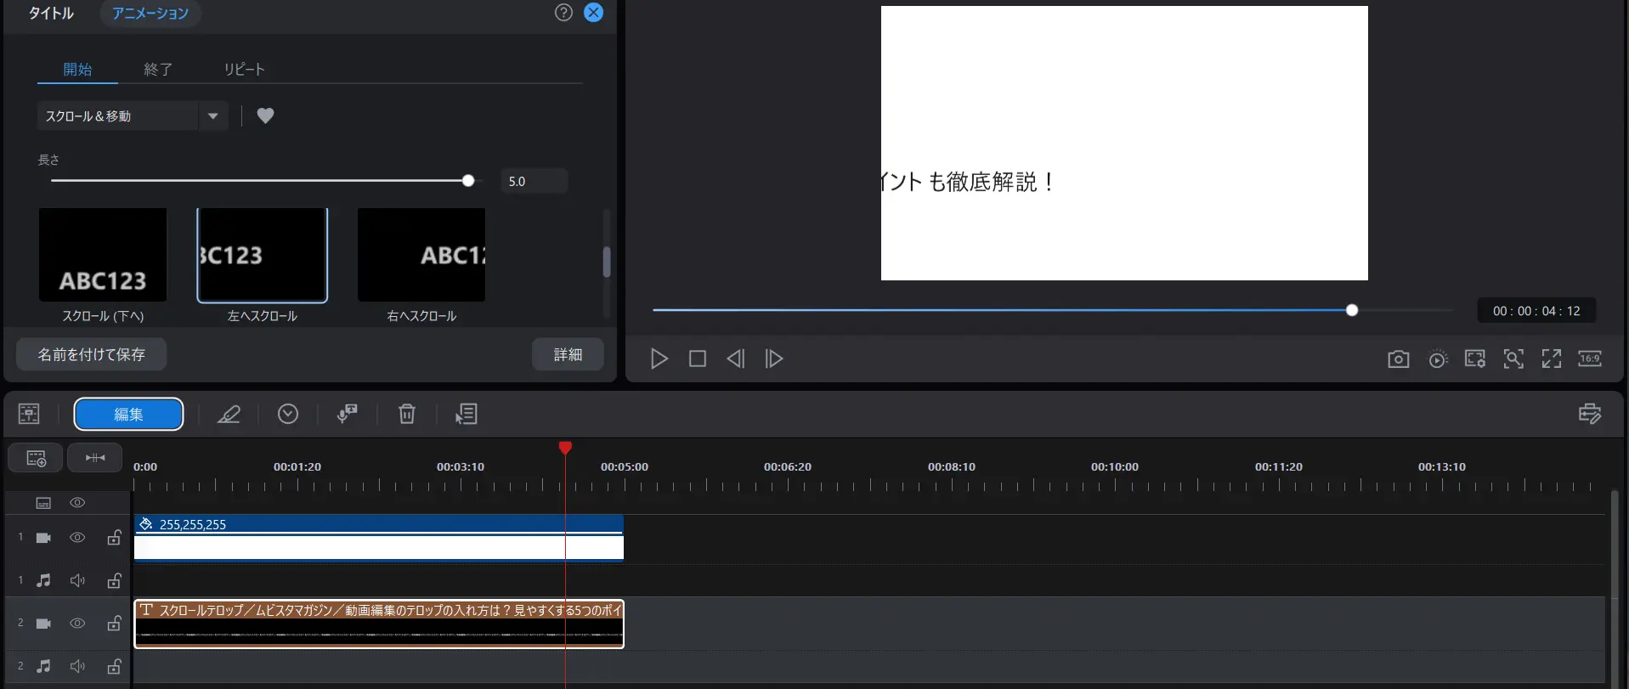Close the title animation panel
The image size is (1629, 689).
point(594,12)
